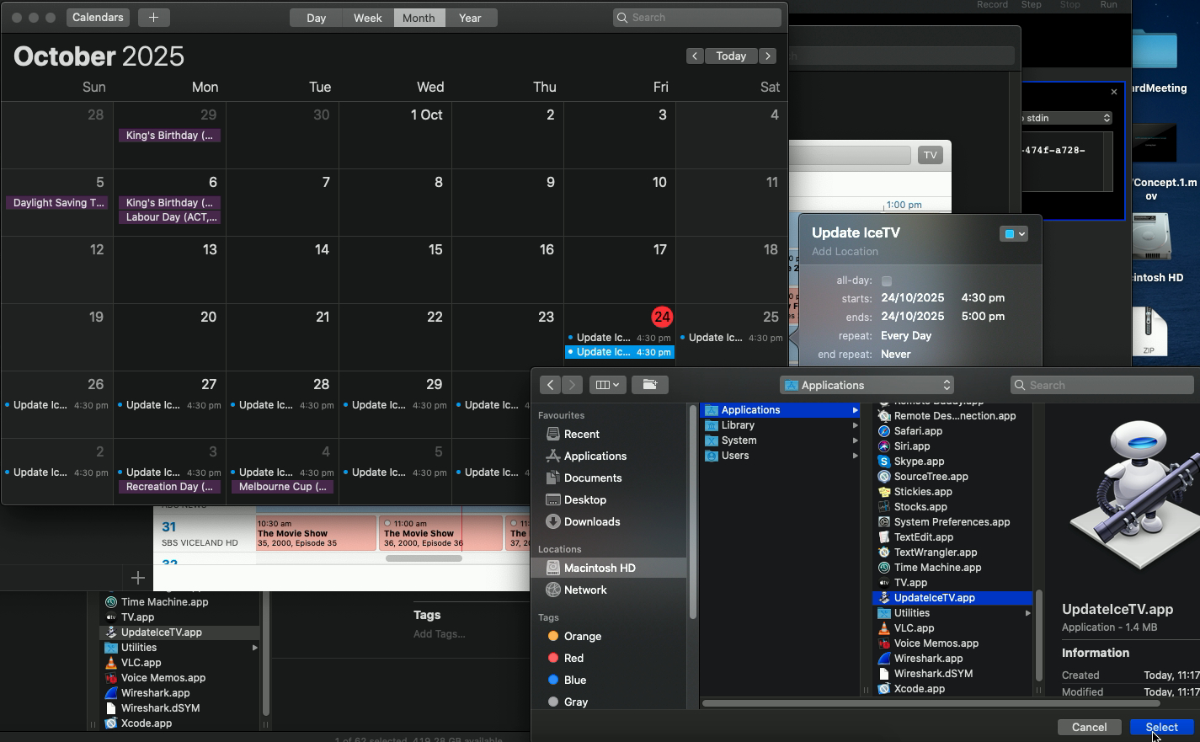Select Time Machine.app in the file dialog
Viewport: 1200px width, 742px height.
click(937, 568)
